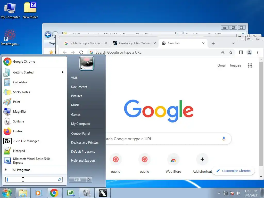Screen dimensions: 264x198
Task: Close the Create Zip Files Online tab
Action: pos(155,43)
